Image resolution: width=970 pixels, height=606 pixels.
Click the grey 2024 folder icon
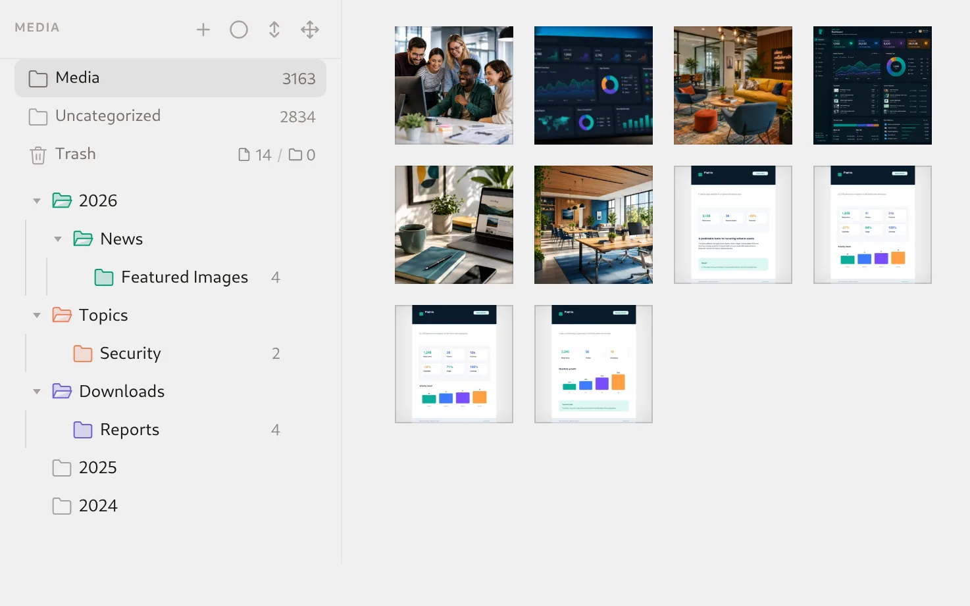(62, 506)
